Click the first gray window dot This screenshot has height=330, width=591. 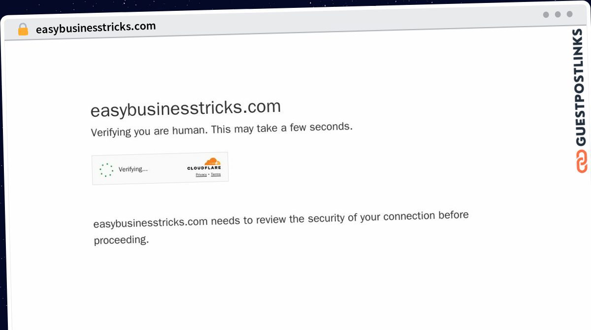click(x=546, y=15)
